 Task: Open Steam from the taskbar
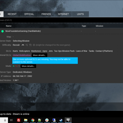pos(61,120)
